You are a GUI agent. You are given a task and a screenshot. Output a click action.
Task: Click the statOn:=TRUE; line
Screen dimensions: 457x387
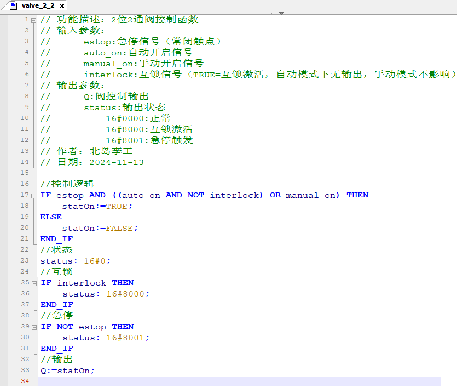click(97, 206)
